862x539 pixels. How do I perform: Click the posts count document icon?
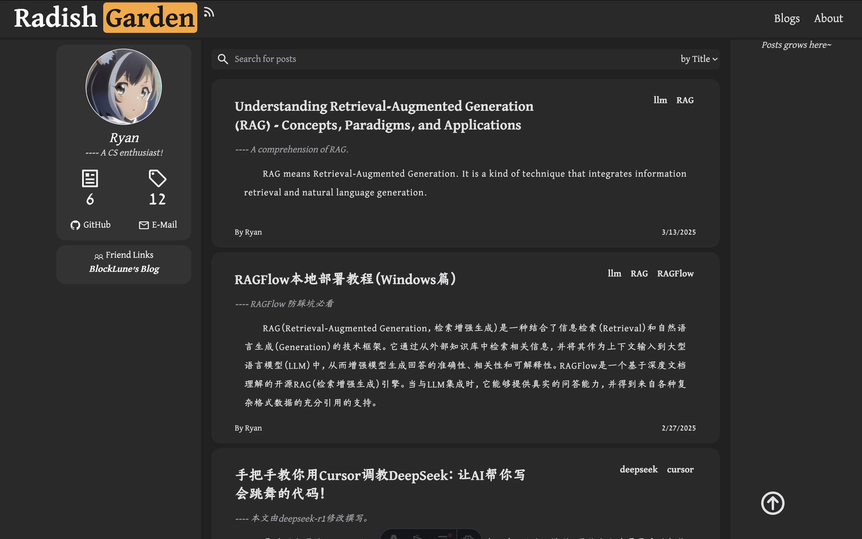tap(90, 178)
